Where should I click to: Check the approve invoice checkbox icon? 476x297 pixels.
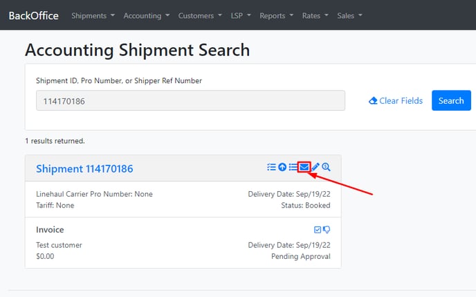point(318,230)
